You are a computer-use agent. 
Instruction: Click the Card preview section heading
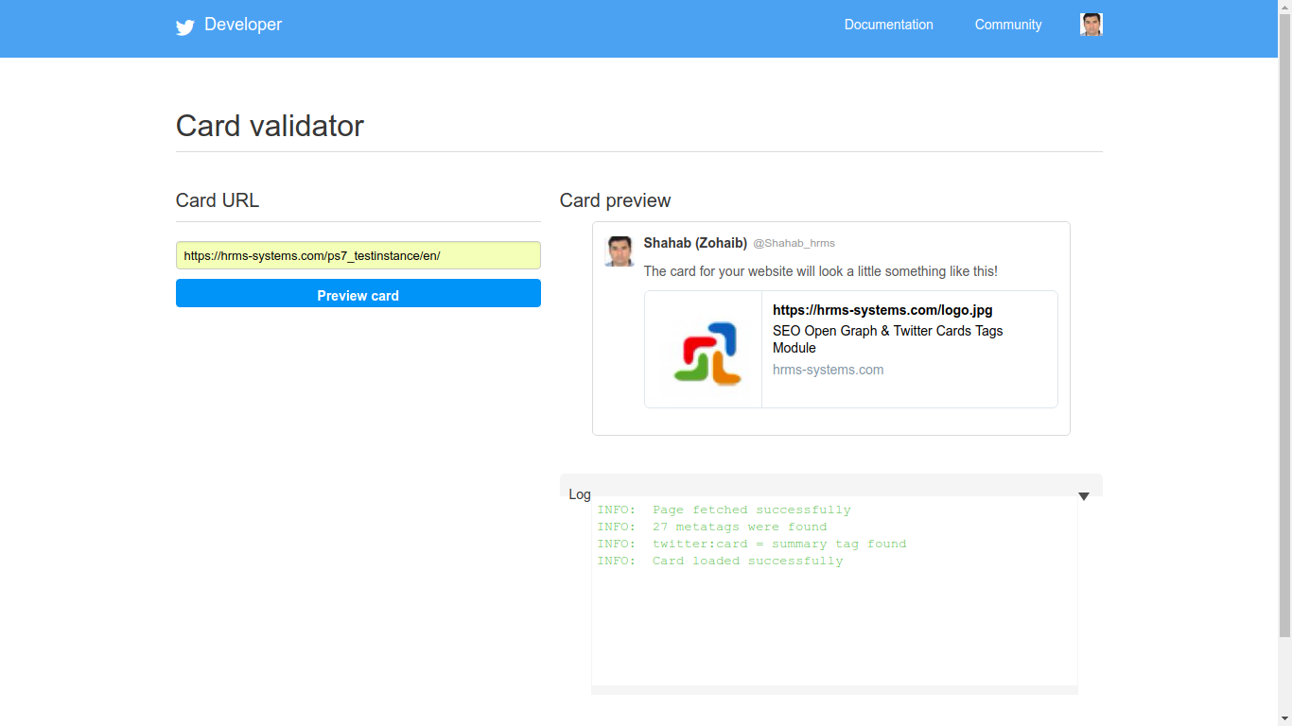tap(616, 200)
